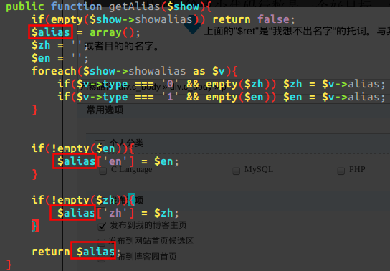Uncheck 发布到我的博客主页 option

102,227
